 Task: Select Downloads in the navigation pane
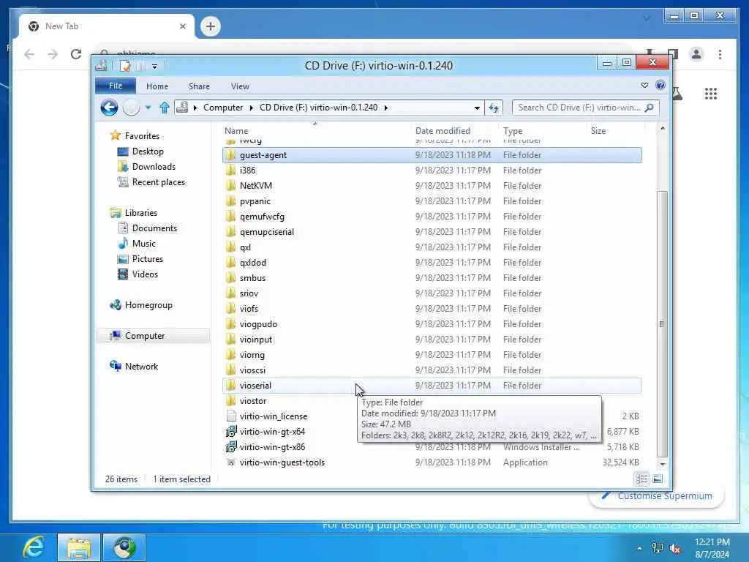point(154,167)
